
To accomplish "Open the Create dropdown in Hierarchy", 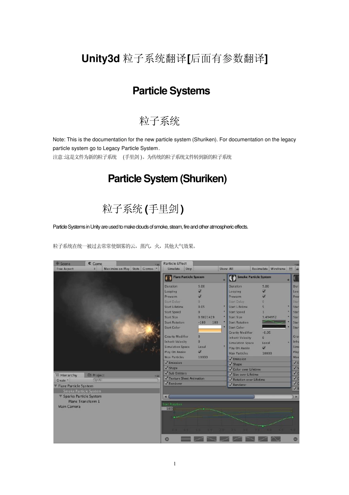I will tap(62, 380).
